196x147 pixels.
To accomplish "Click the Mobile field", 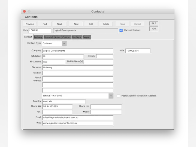I will point(106,112).
